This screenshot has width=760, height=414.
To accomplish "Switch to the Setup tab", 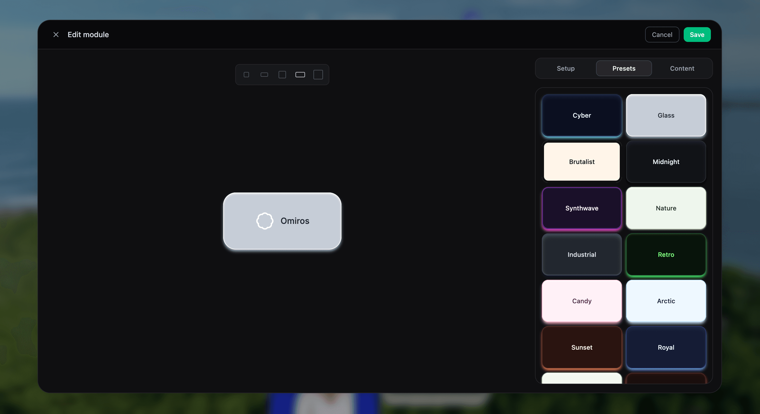I will point(566,68).
